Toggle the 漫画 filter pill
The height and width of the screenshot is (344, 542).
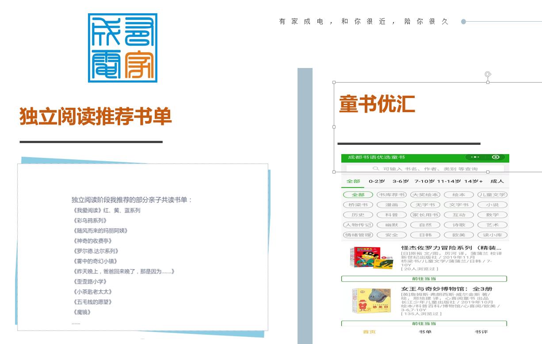coord(391,205)
